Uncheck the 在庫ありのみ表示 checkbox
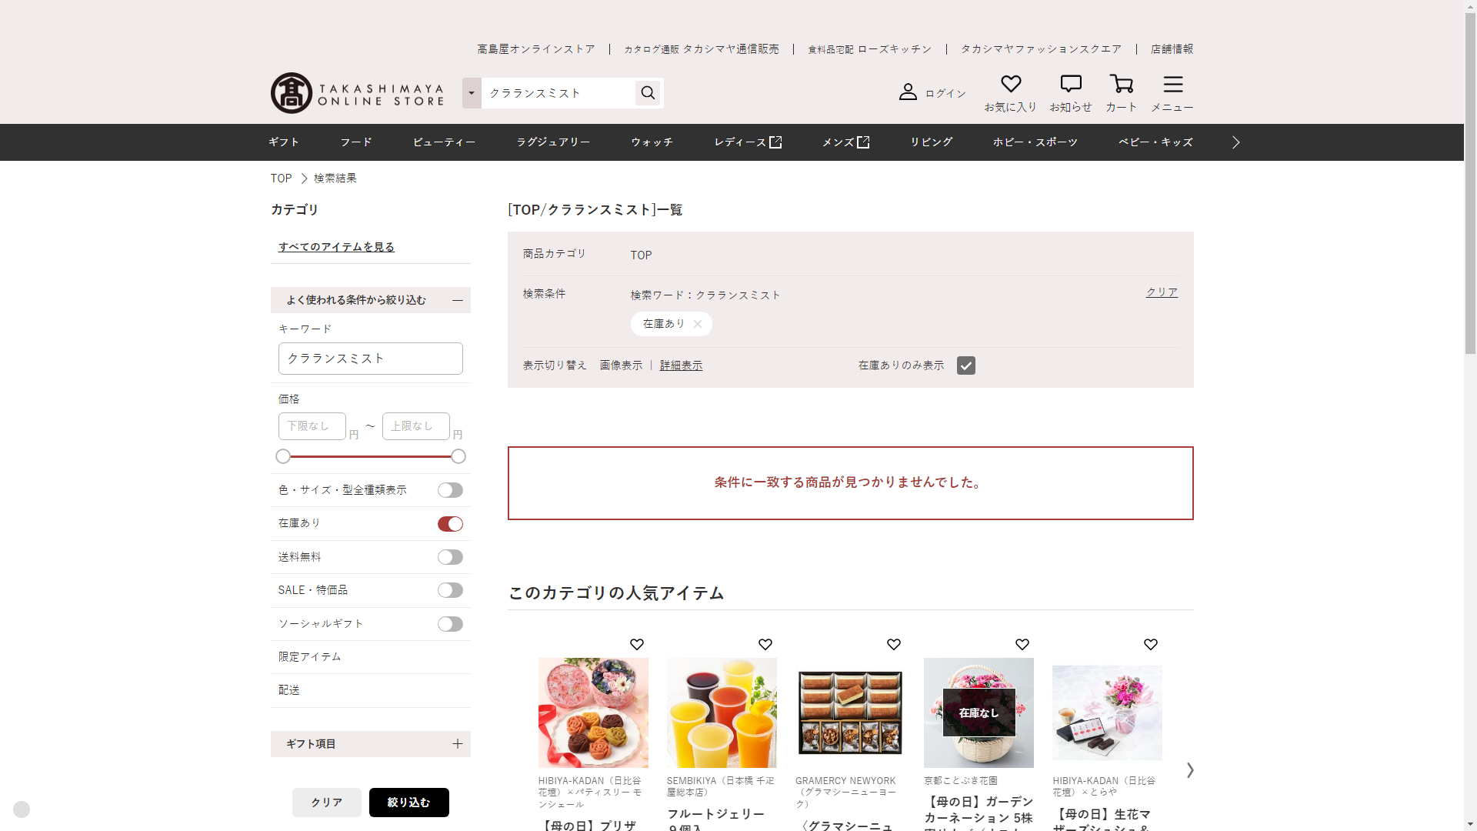Viewport: 1477px width, 831px height. [x=965, y=365]
